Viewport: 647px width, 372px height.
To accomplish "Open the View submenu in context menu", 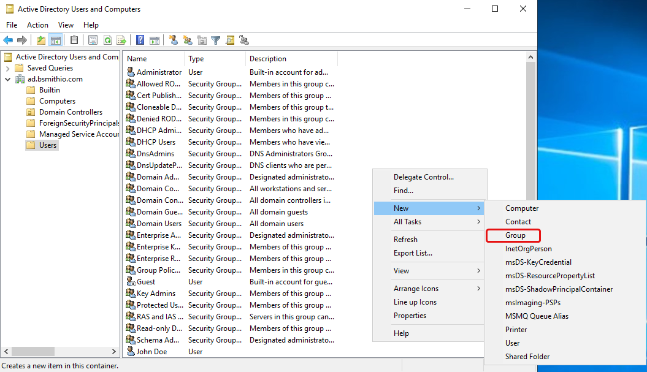I will tap(429, 271).
